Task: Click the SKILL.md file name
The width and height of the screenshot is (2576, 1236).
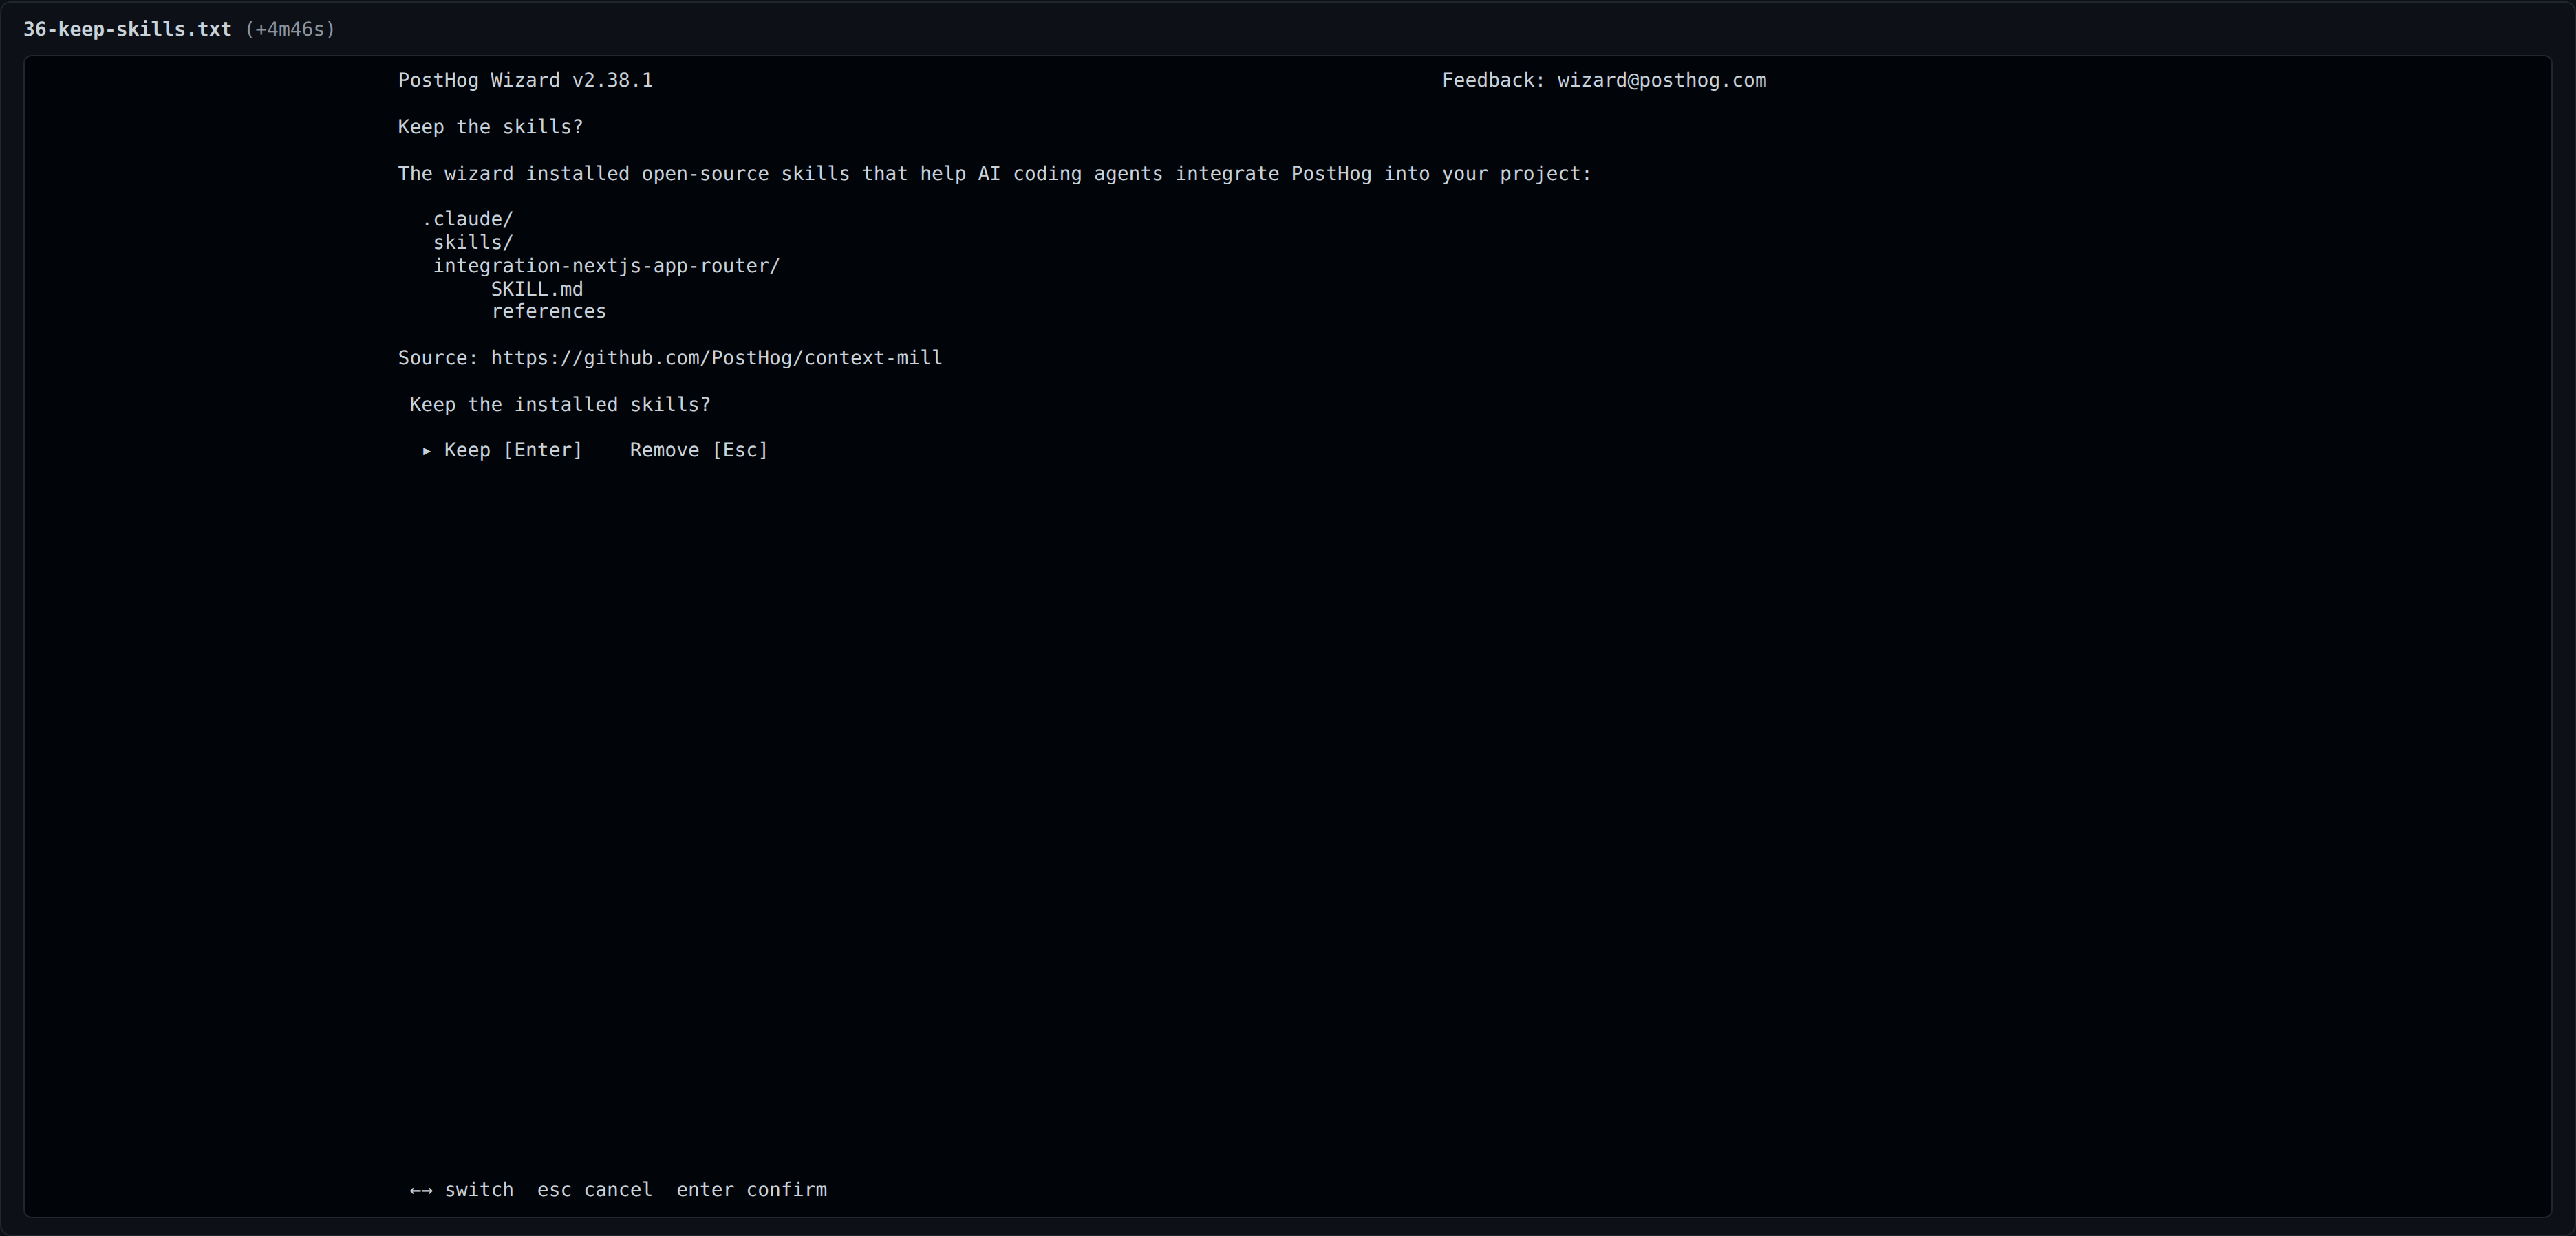Action: (537, 289)
